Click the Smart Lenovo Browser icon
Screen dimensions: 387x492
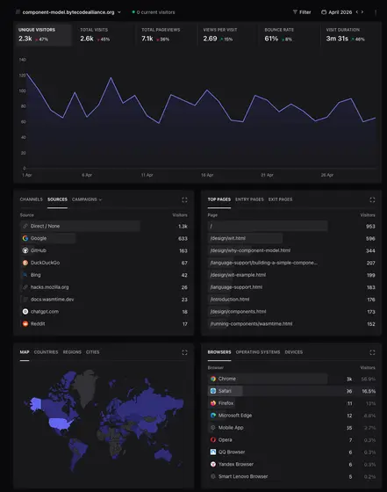pos(213,476)
